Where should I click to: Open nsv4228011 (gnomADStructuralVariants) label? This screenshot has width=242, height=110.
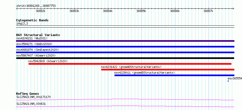(144, 73)
